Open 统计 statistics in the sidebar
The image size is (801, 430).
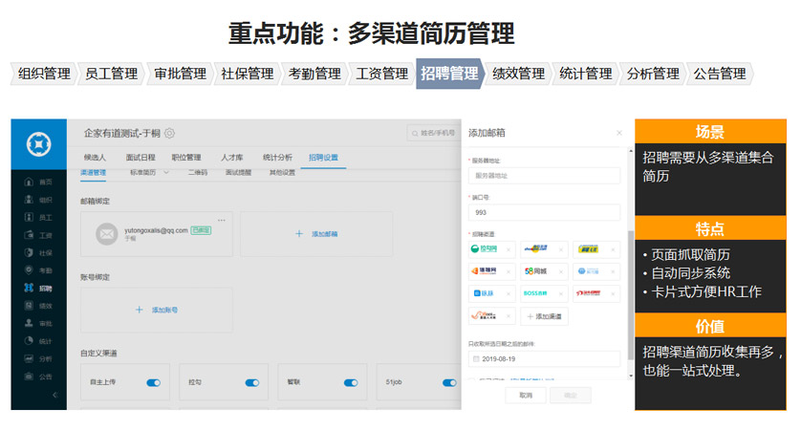coord(38,341)
